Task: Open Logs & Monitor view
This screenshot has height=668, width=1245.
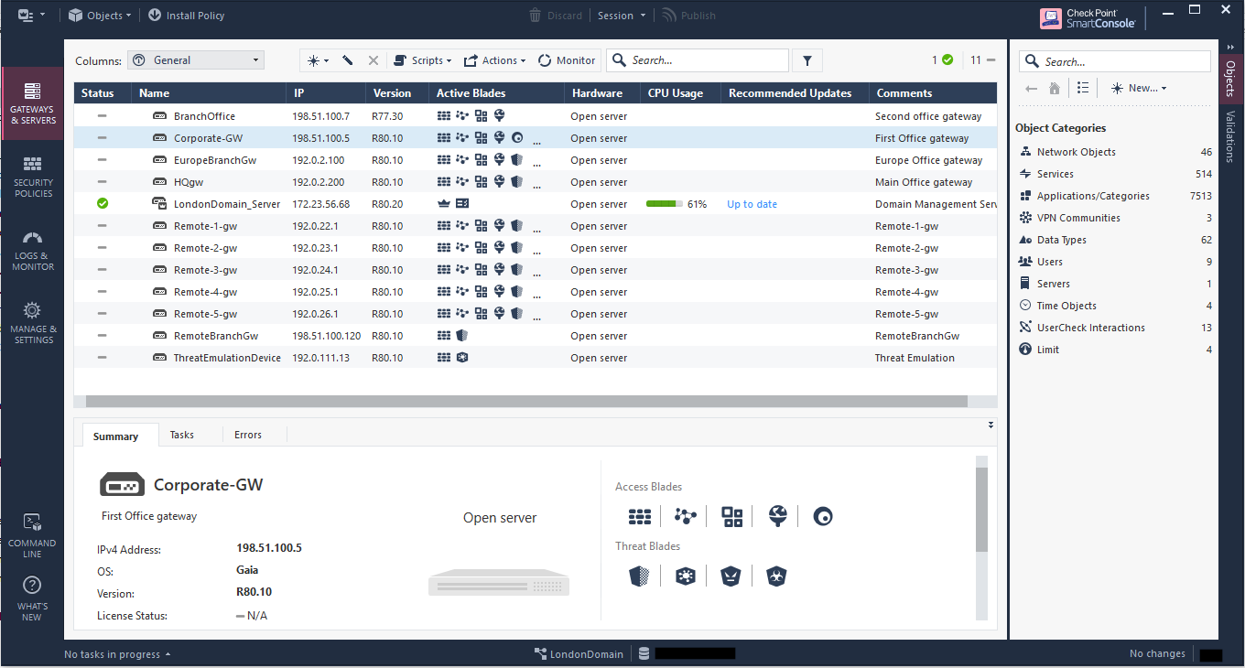Action: tap(32, 249)
